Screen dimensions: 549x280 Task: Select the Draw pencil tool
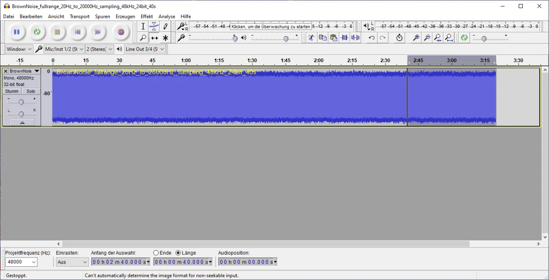pos(165,27)
